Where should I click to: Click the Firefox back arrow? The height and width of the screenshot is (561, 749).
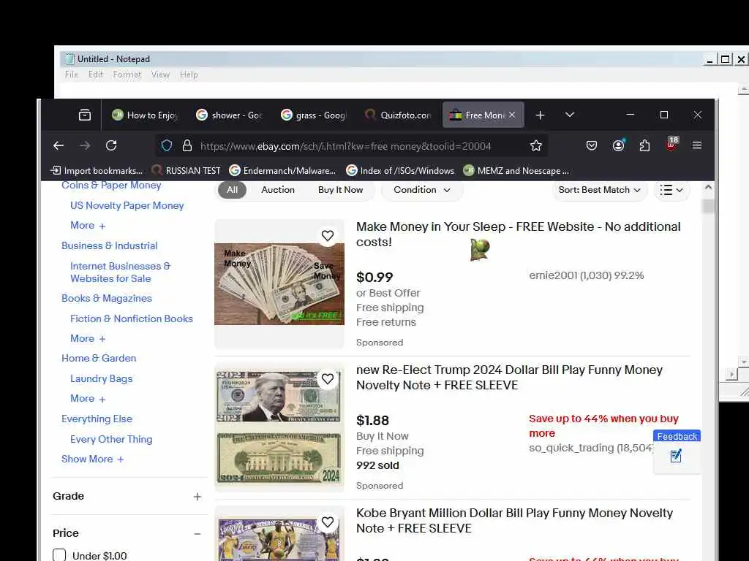pyautogui.click(x=59, y=145)
